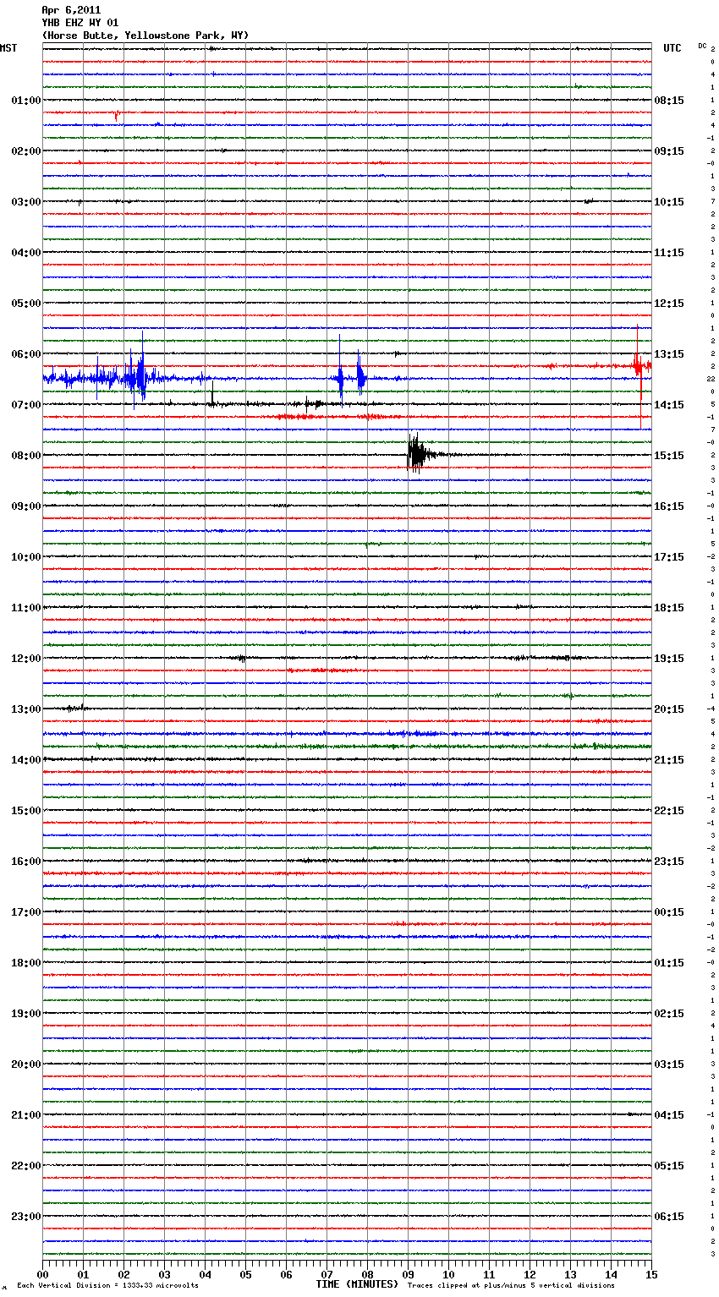
Task: Click the 10:15 UTC time label
Action: [x=669, y=202]
